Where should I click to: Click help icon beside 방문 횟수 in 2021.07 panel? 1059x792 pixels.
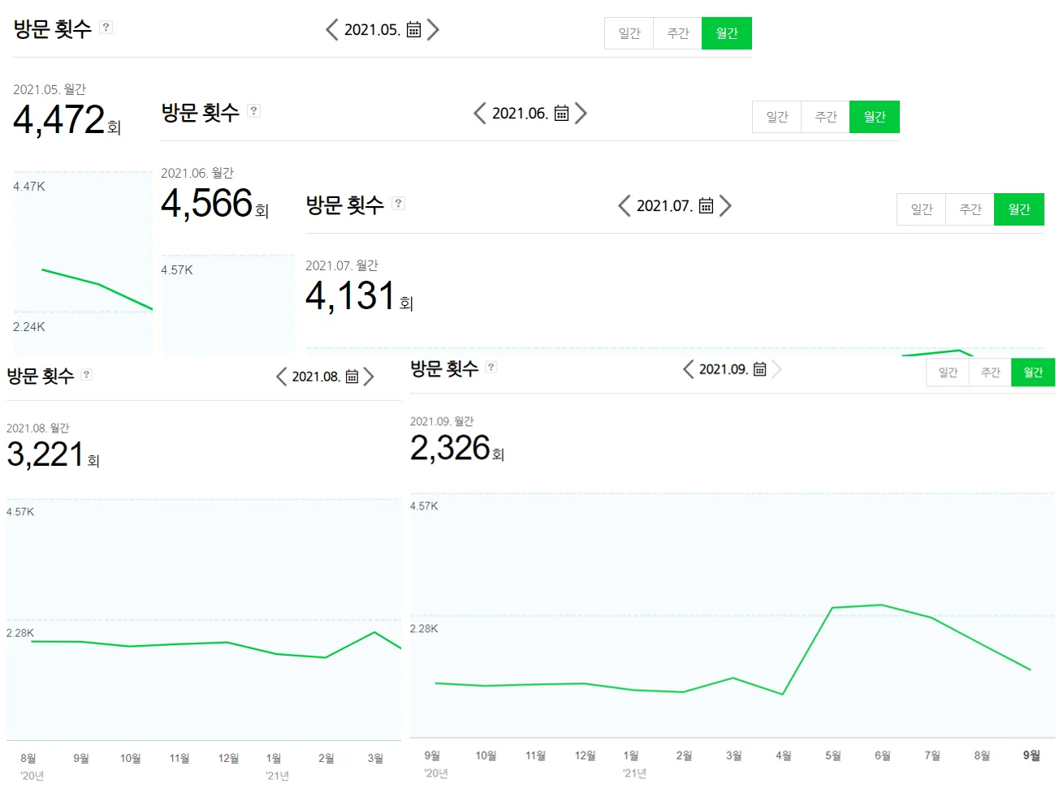(x=398, y=203)
